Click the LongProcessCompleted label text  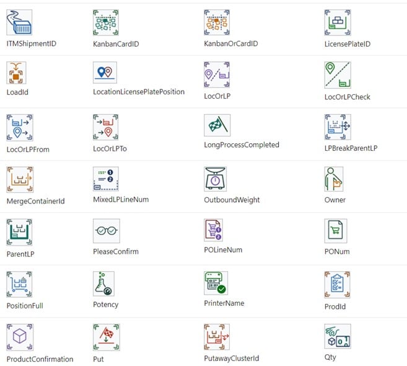pos(242,145)
